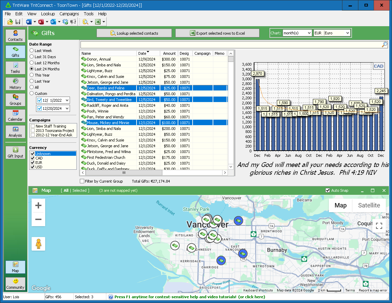The height and width of the screenshot is (303, 392).
Task: Click the Excel export toolbar icon
Action: tap(98, 22)
